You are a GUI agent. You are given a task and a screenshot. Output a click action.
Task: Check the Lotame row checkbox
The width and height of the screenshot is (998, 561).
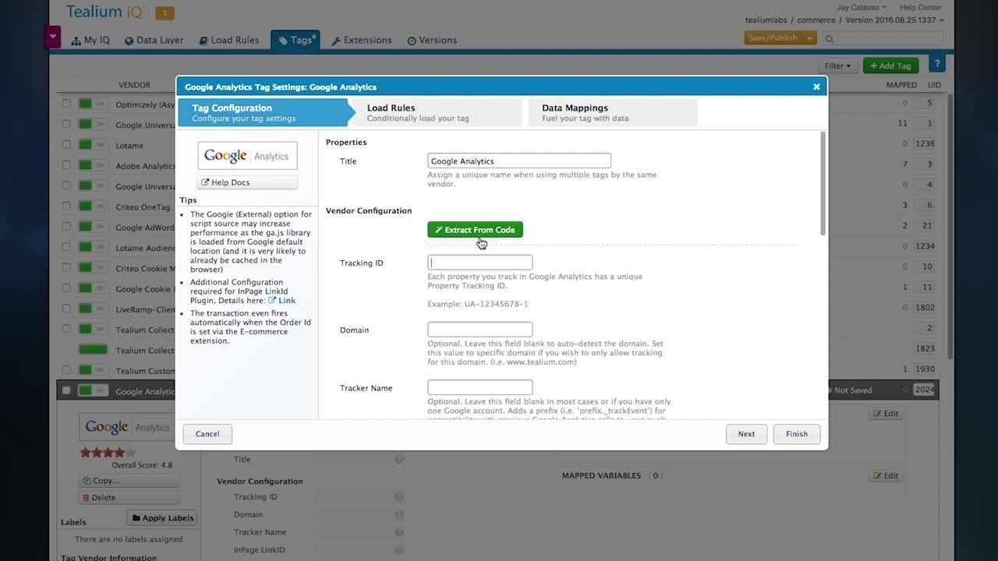point(66,145)
